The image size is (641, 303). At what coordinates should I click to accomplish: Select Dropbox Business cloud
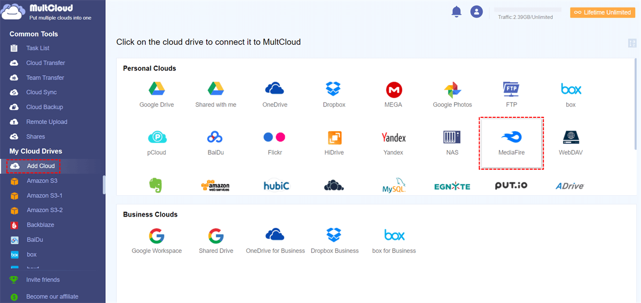coord(334,241)
